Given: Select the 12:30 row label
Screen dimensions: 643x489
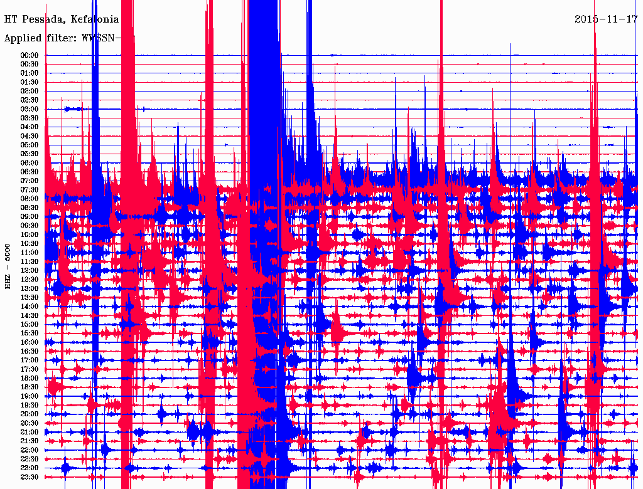Looking at the screenshot, I should (30, 280).
